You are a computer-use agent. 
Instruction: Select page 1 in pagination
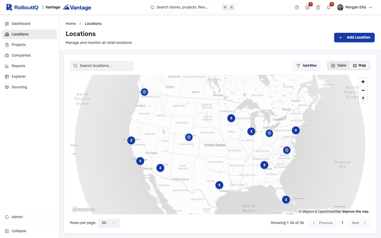[342, 223]
